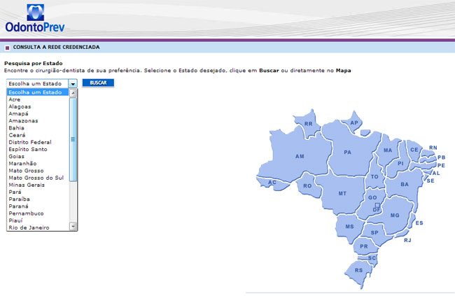Viewport: 455px width, 296px height.
Task: Click the RN label on the map
Action: point(433,148)
